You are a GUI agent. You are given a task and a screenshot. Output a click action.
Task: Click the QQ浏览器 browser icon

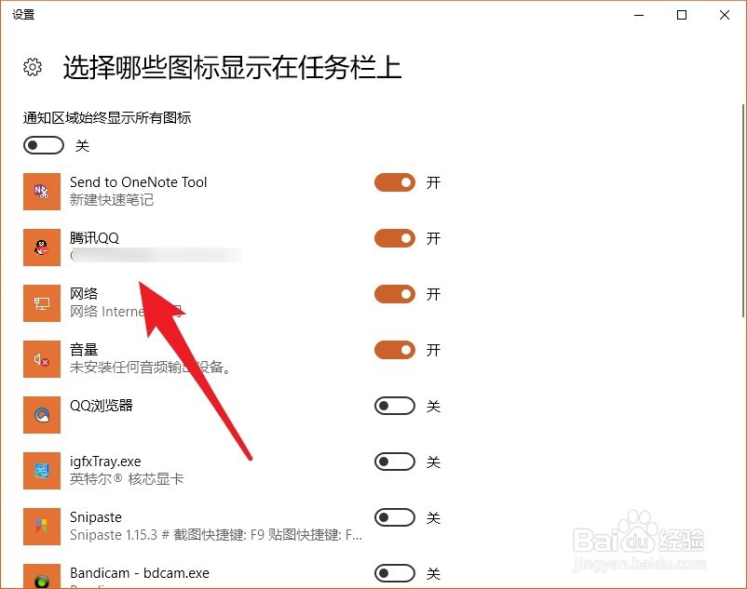click(x=42, y=415)
